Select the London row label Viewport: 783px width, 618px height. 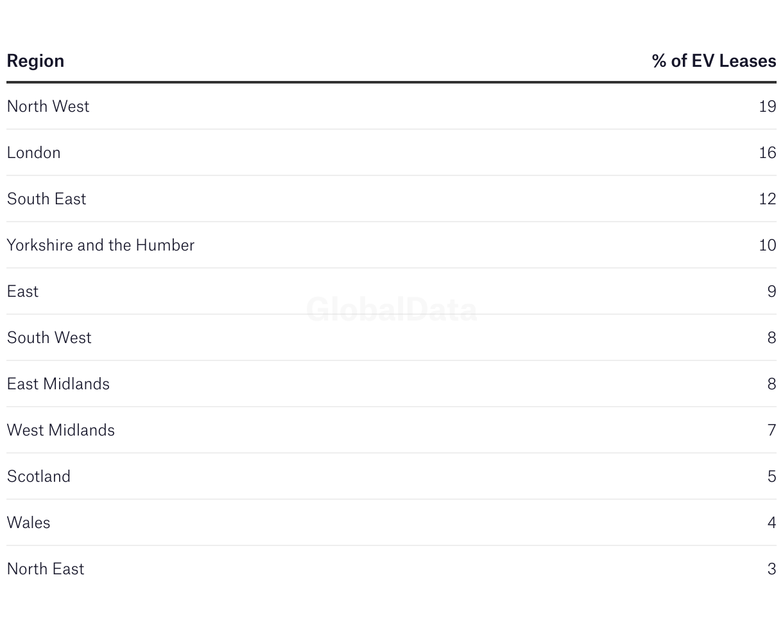point(34,152)
